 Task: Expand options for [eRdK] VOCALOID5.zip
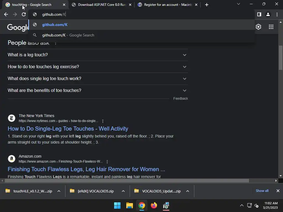click(x=123, y=191)
